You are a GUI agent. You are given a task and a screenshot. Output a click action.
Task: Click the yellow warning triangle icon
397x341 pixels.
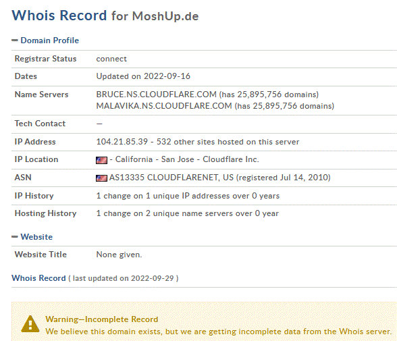30,324
